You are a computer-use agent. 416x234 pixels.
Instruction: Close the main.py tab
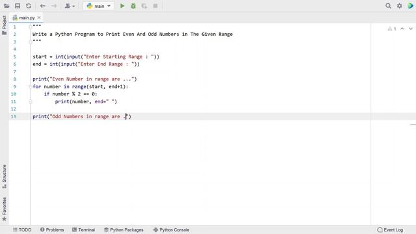39,18
